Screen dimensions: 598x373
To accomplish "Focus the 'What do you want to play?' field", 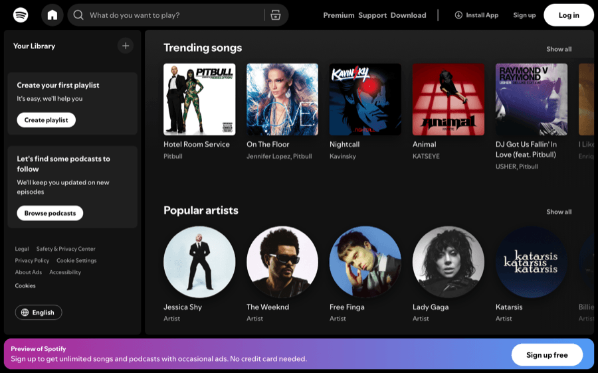I will click(x=177, y=15).
